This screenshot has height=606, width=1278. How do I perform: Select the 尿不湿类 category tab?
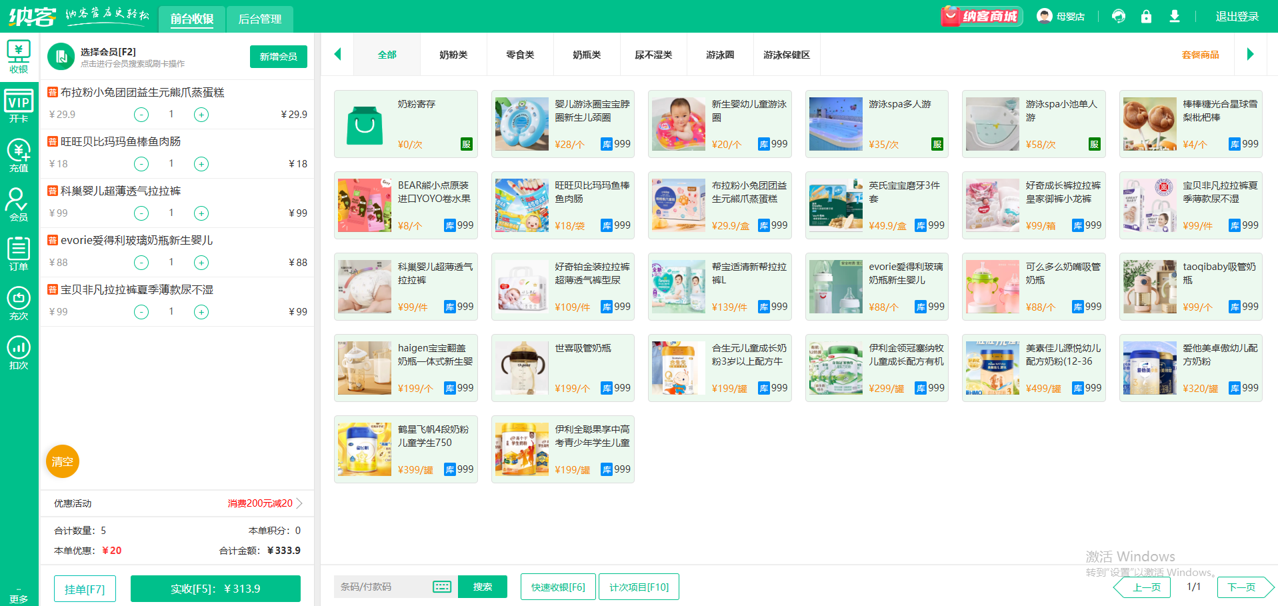[x=653, y=55]
